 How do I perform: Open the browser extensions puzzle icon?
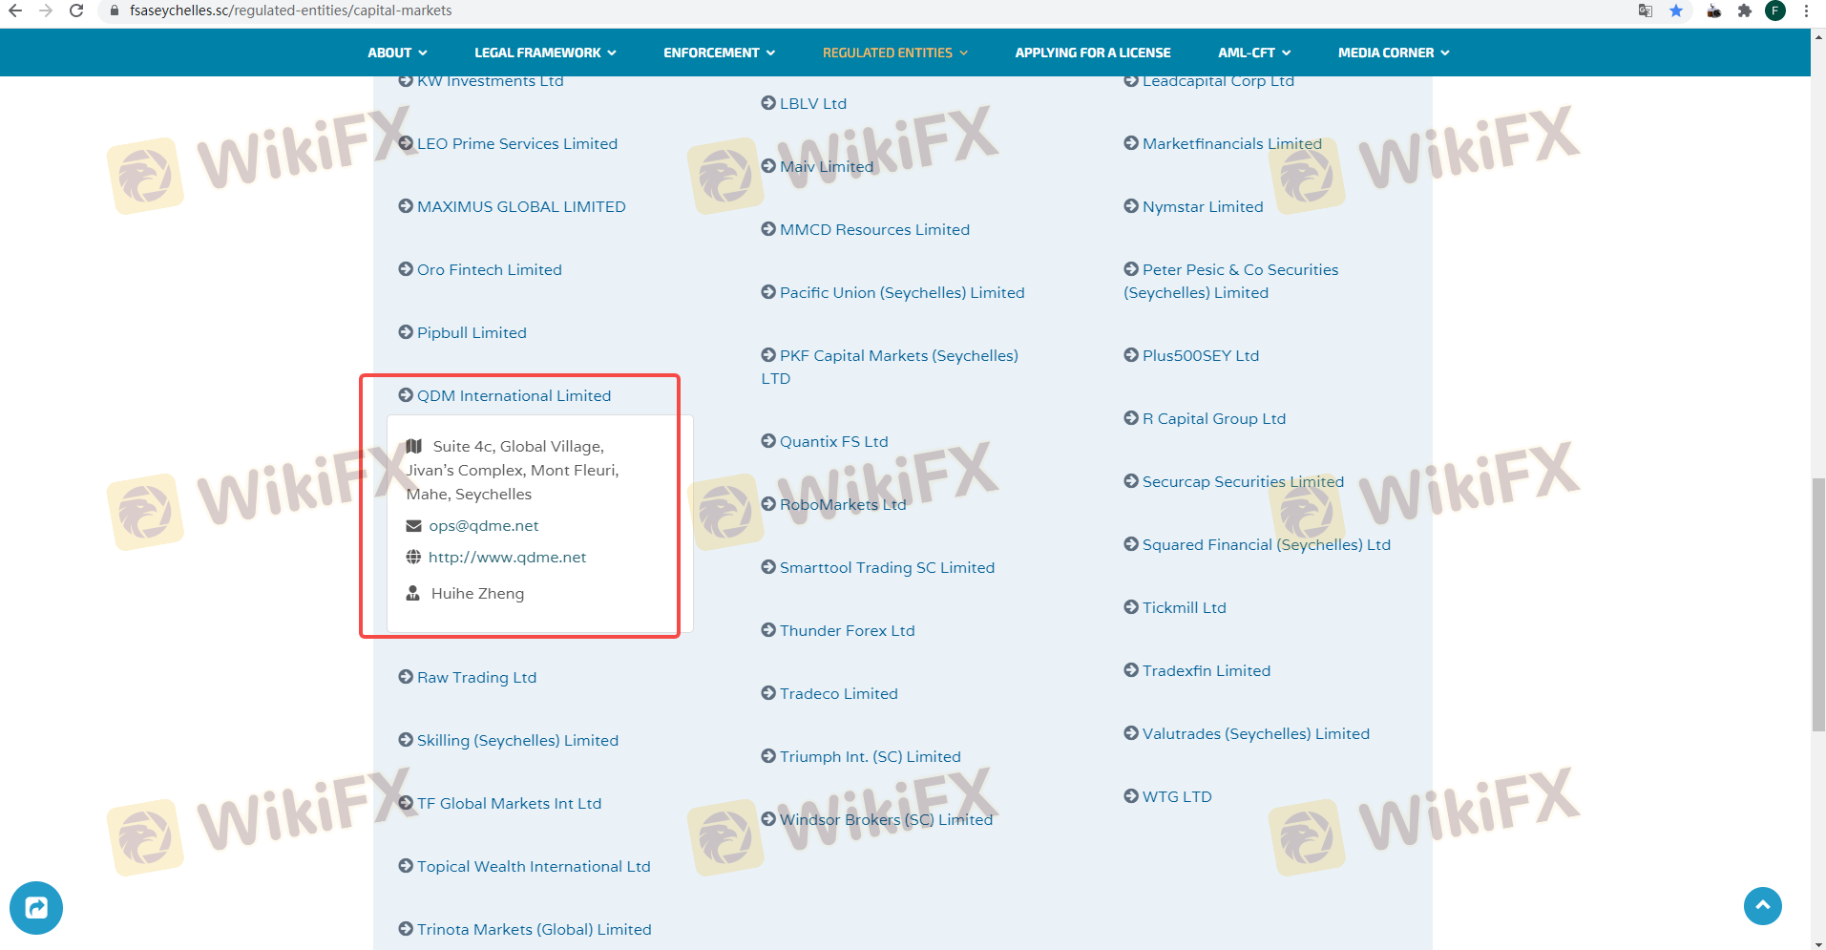(x=1745, y=11)
